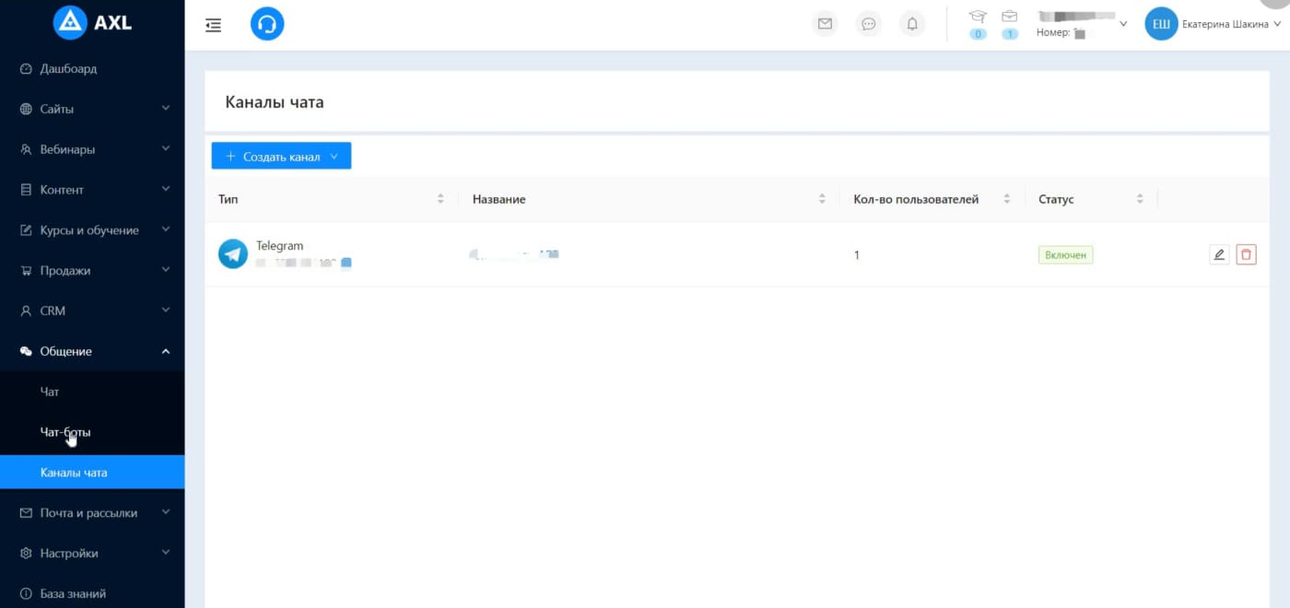
Task: Open the notifications bell icon
Action: point(912,25)
